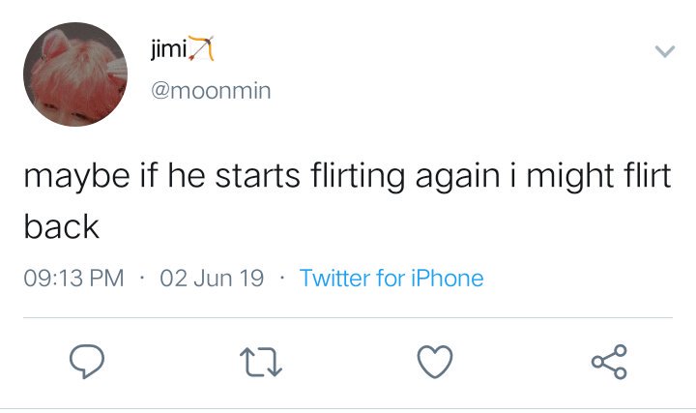
Task: Open tweet detail via the word 'maybe'
Action: tap(76, 176)
